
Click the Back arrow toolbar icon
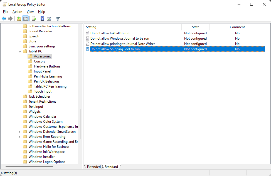click(x=4, y=19)
